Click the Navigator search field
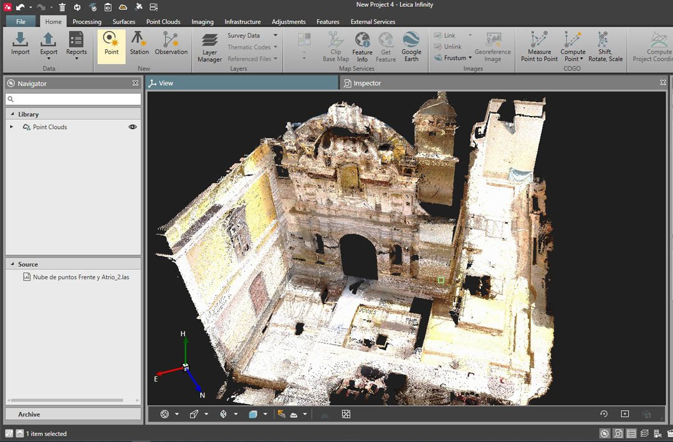This screenshot has width=673, height=442. (74, 99)
